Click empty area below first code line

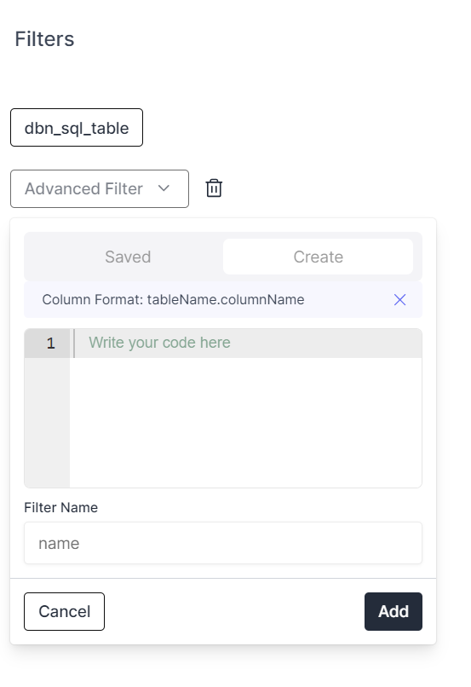245,423
